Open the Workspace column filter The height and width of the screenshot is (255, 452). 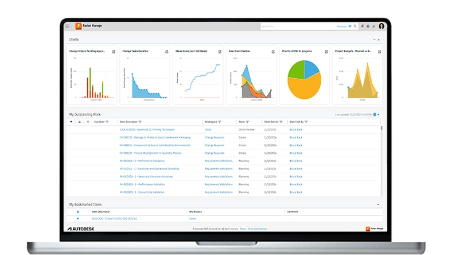coord(221,122)
